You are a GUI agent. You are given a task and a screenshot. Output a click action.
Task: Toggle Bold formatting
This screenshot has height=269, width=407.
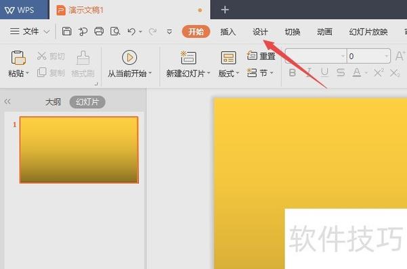293,73
